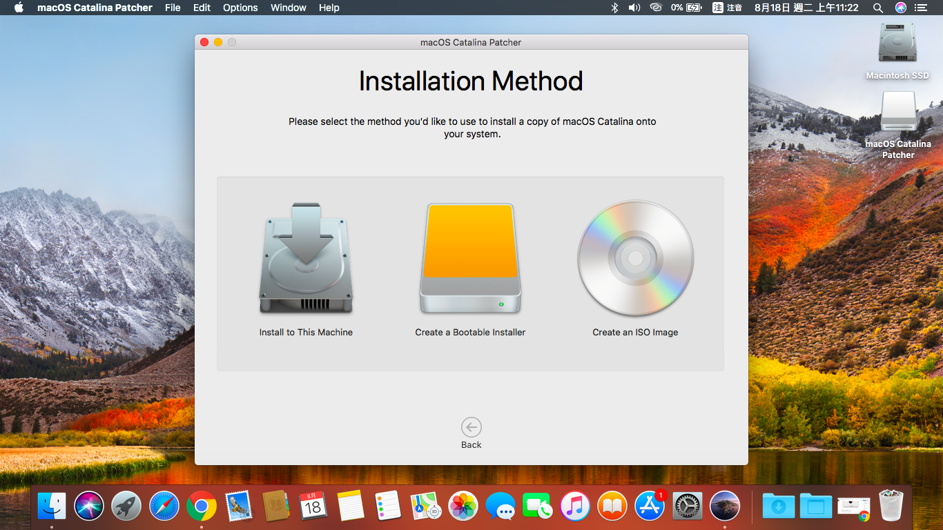Open the File menu
Image resolution: width=943 pixels, height=530 pixels.
(x=173, y=8)
